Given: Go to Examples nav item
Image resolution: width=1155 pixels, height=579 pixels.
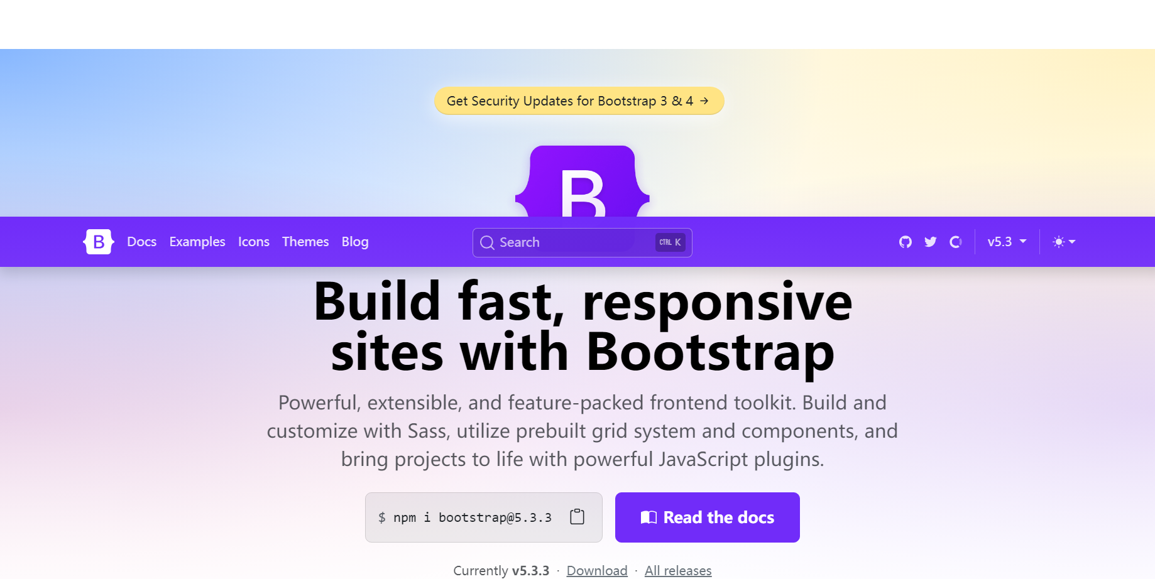Looking at the screenshot, I should tap(197, 242).
